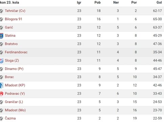164x122 pixels.
Task: Open the Bilogora 91 team page
Action: (x=14, y=19)
